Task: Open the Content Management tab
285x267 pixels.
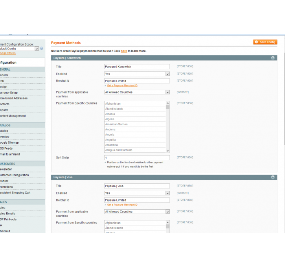Action: [x=22, y=116]
